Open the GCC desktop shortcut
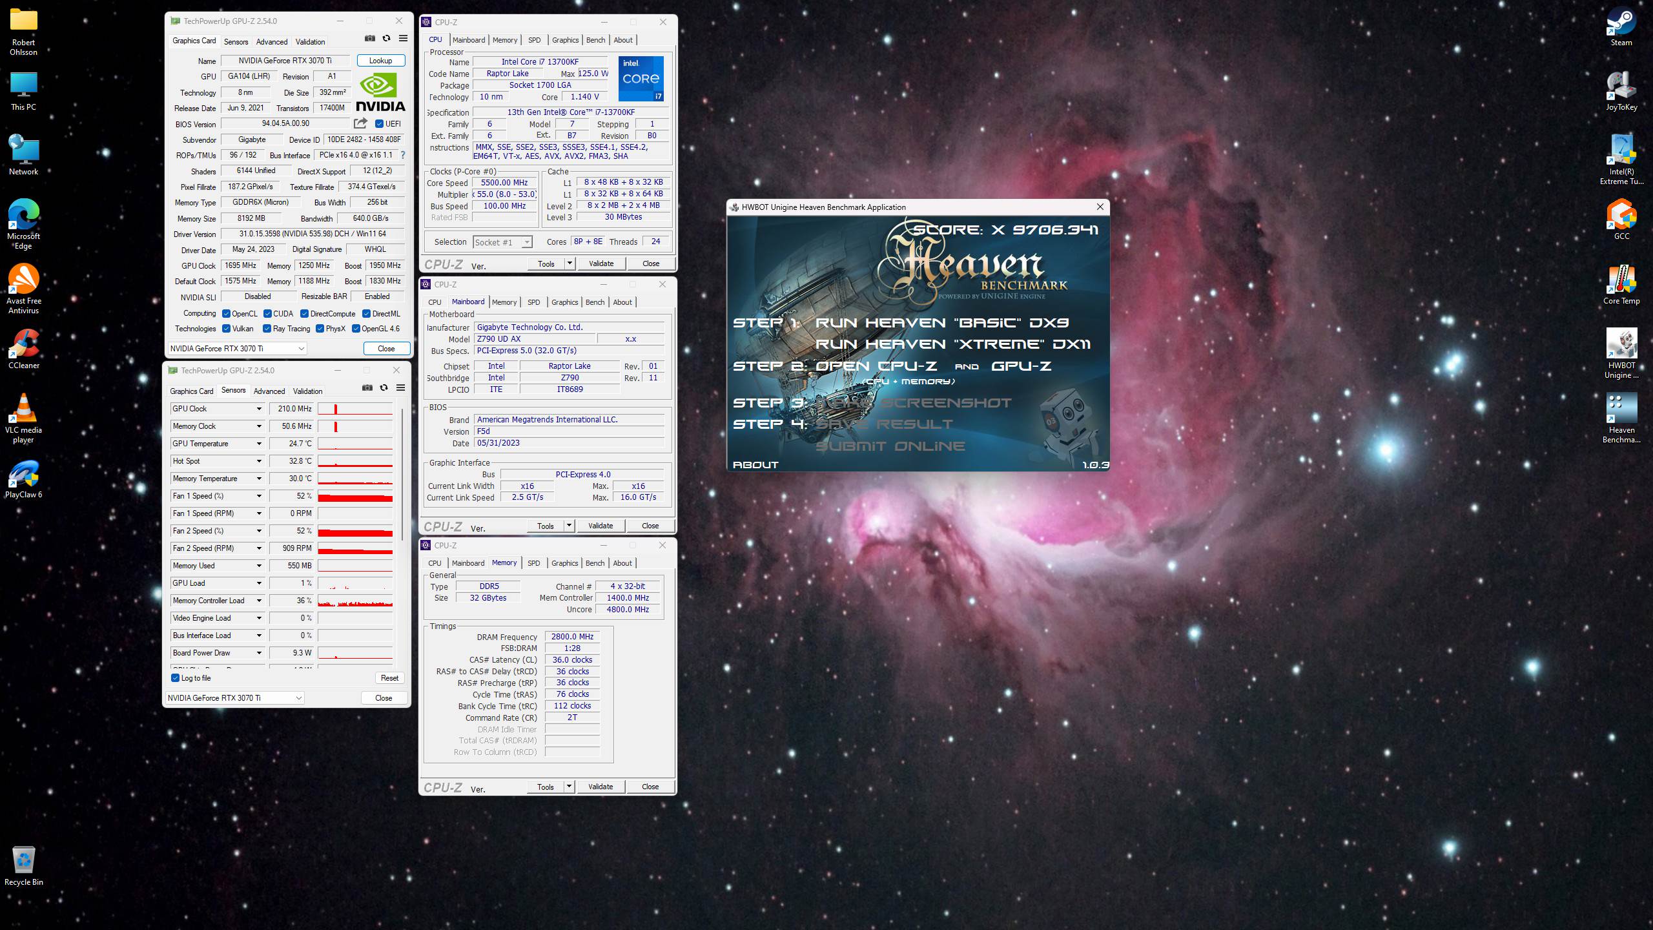 pyautogui.click(x=1621, y=220)
